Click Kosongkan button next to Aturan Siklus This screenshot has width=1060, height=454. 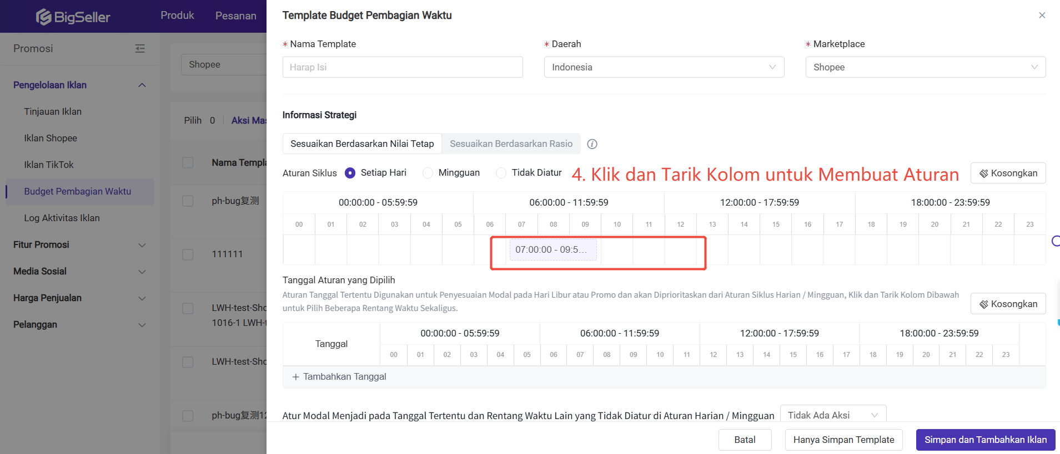[x=1008, y=173]
